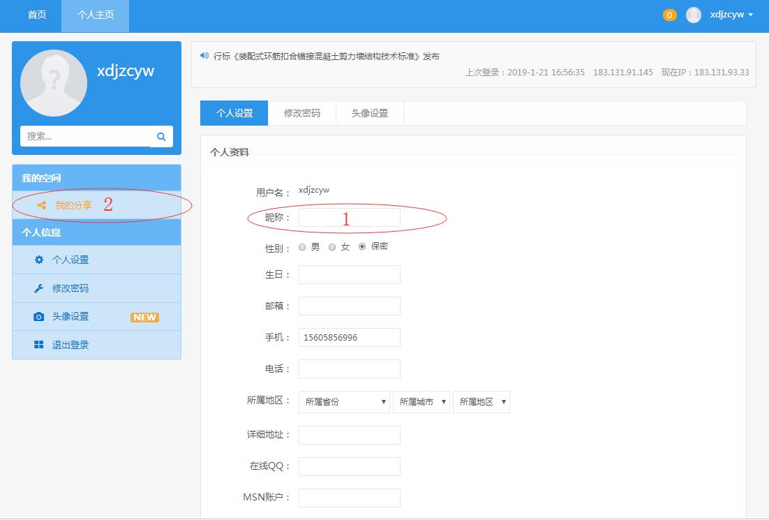Click the camera icon beside 头像设置
The image size is (769, 520).
[39, 316]
